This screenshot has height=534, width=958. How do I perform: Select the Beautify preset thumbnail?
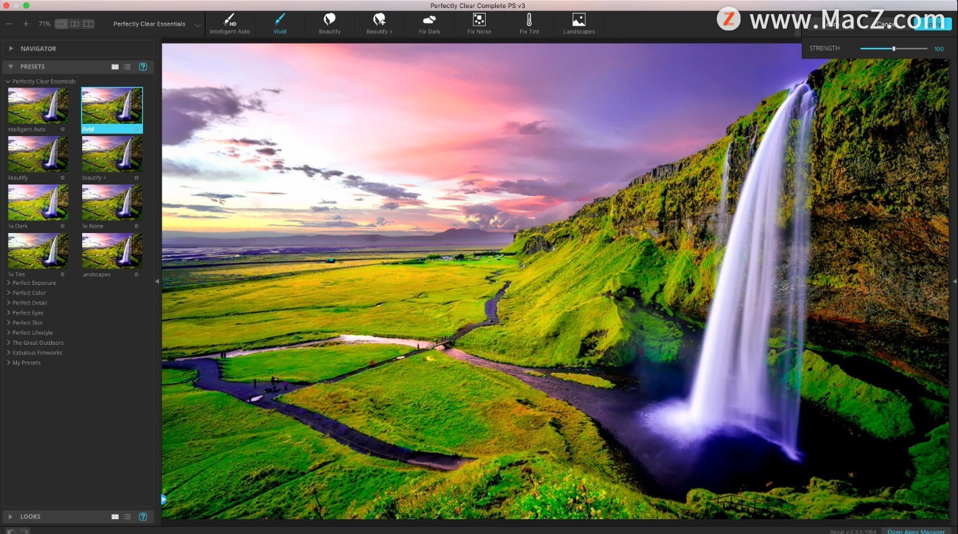(38, 154)
